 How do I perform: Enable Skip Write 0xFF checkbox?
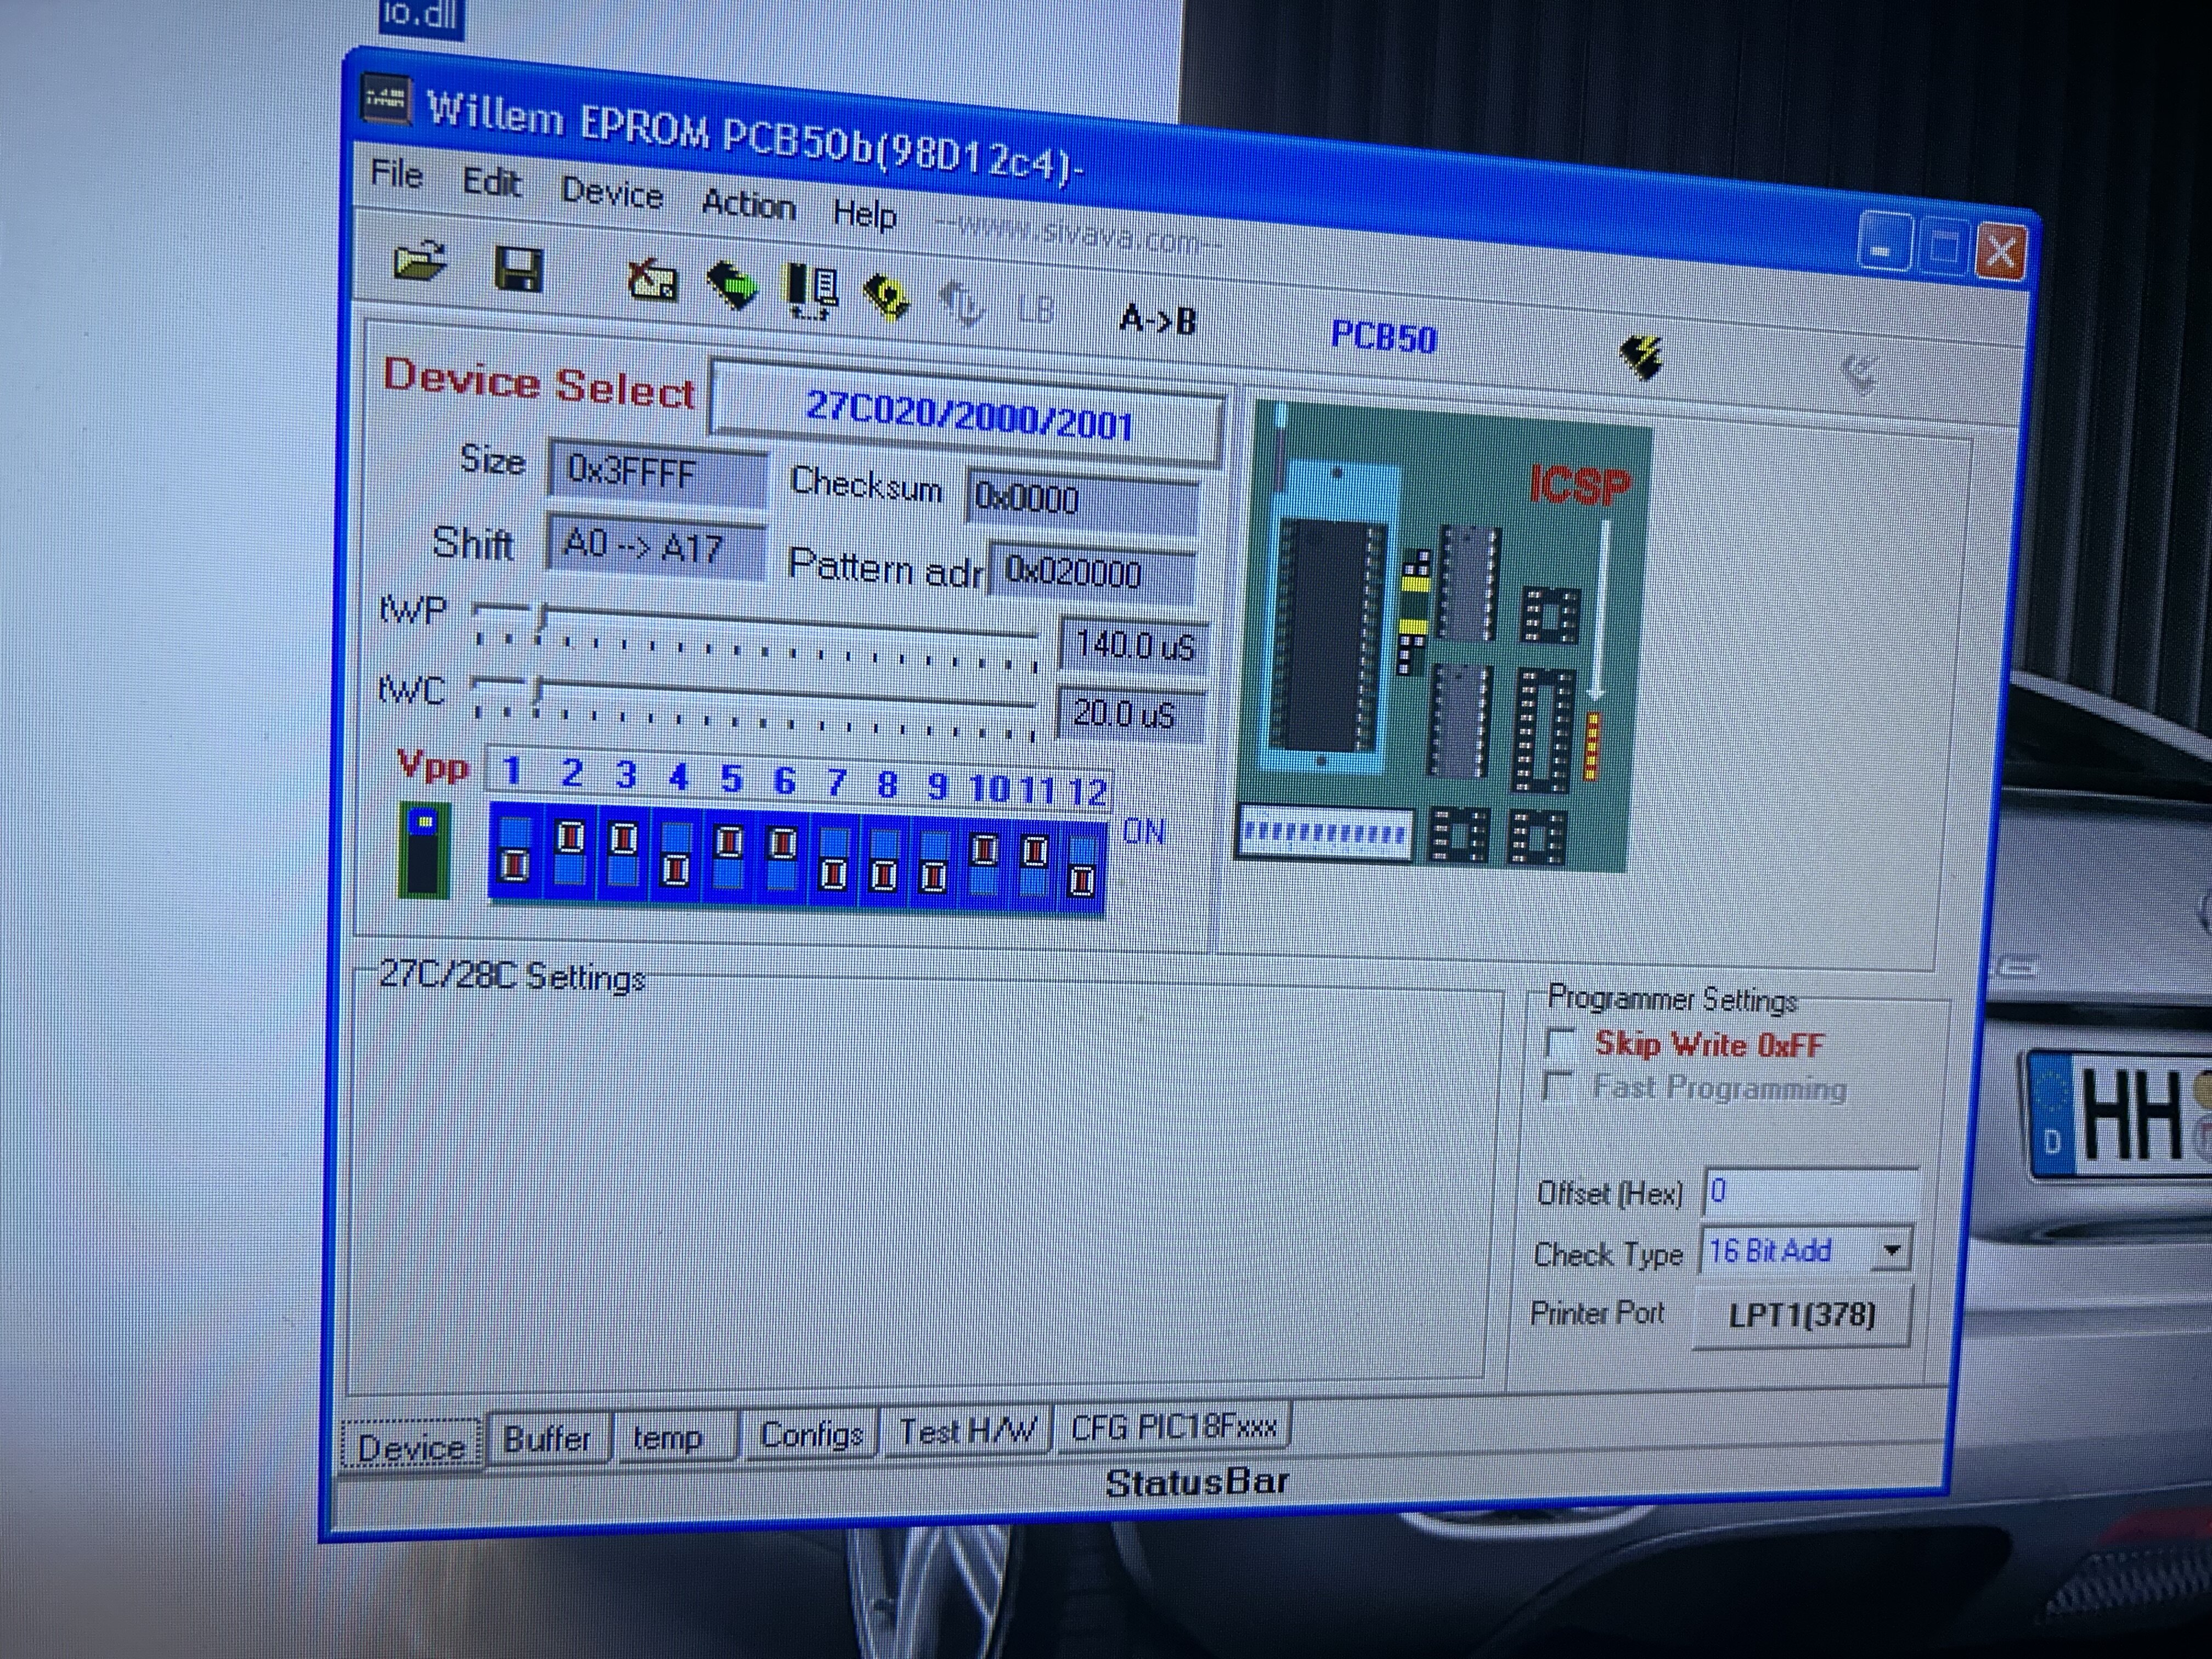pos(1560,1043)
